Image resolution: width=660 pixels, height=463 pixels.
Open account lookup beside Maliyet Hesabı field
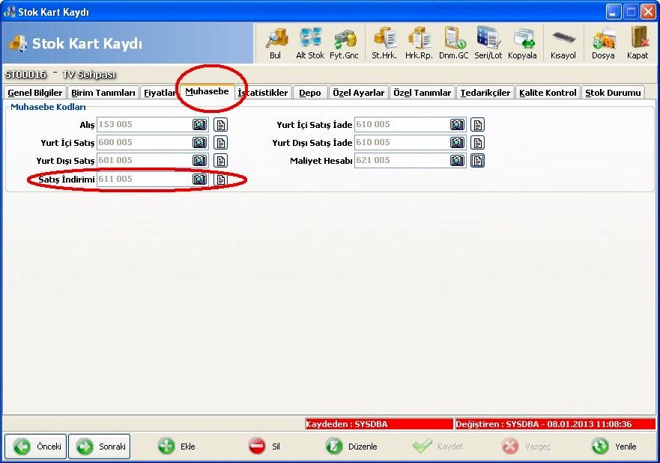(x=457, y=161)
